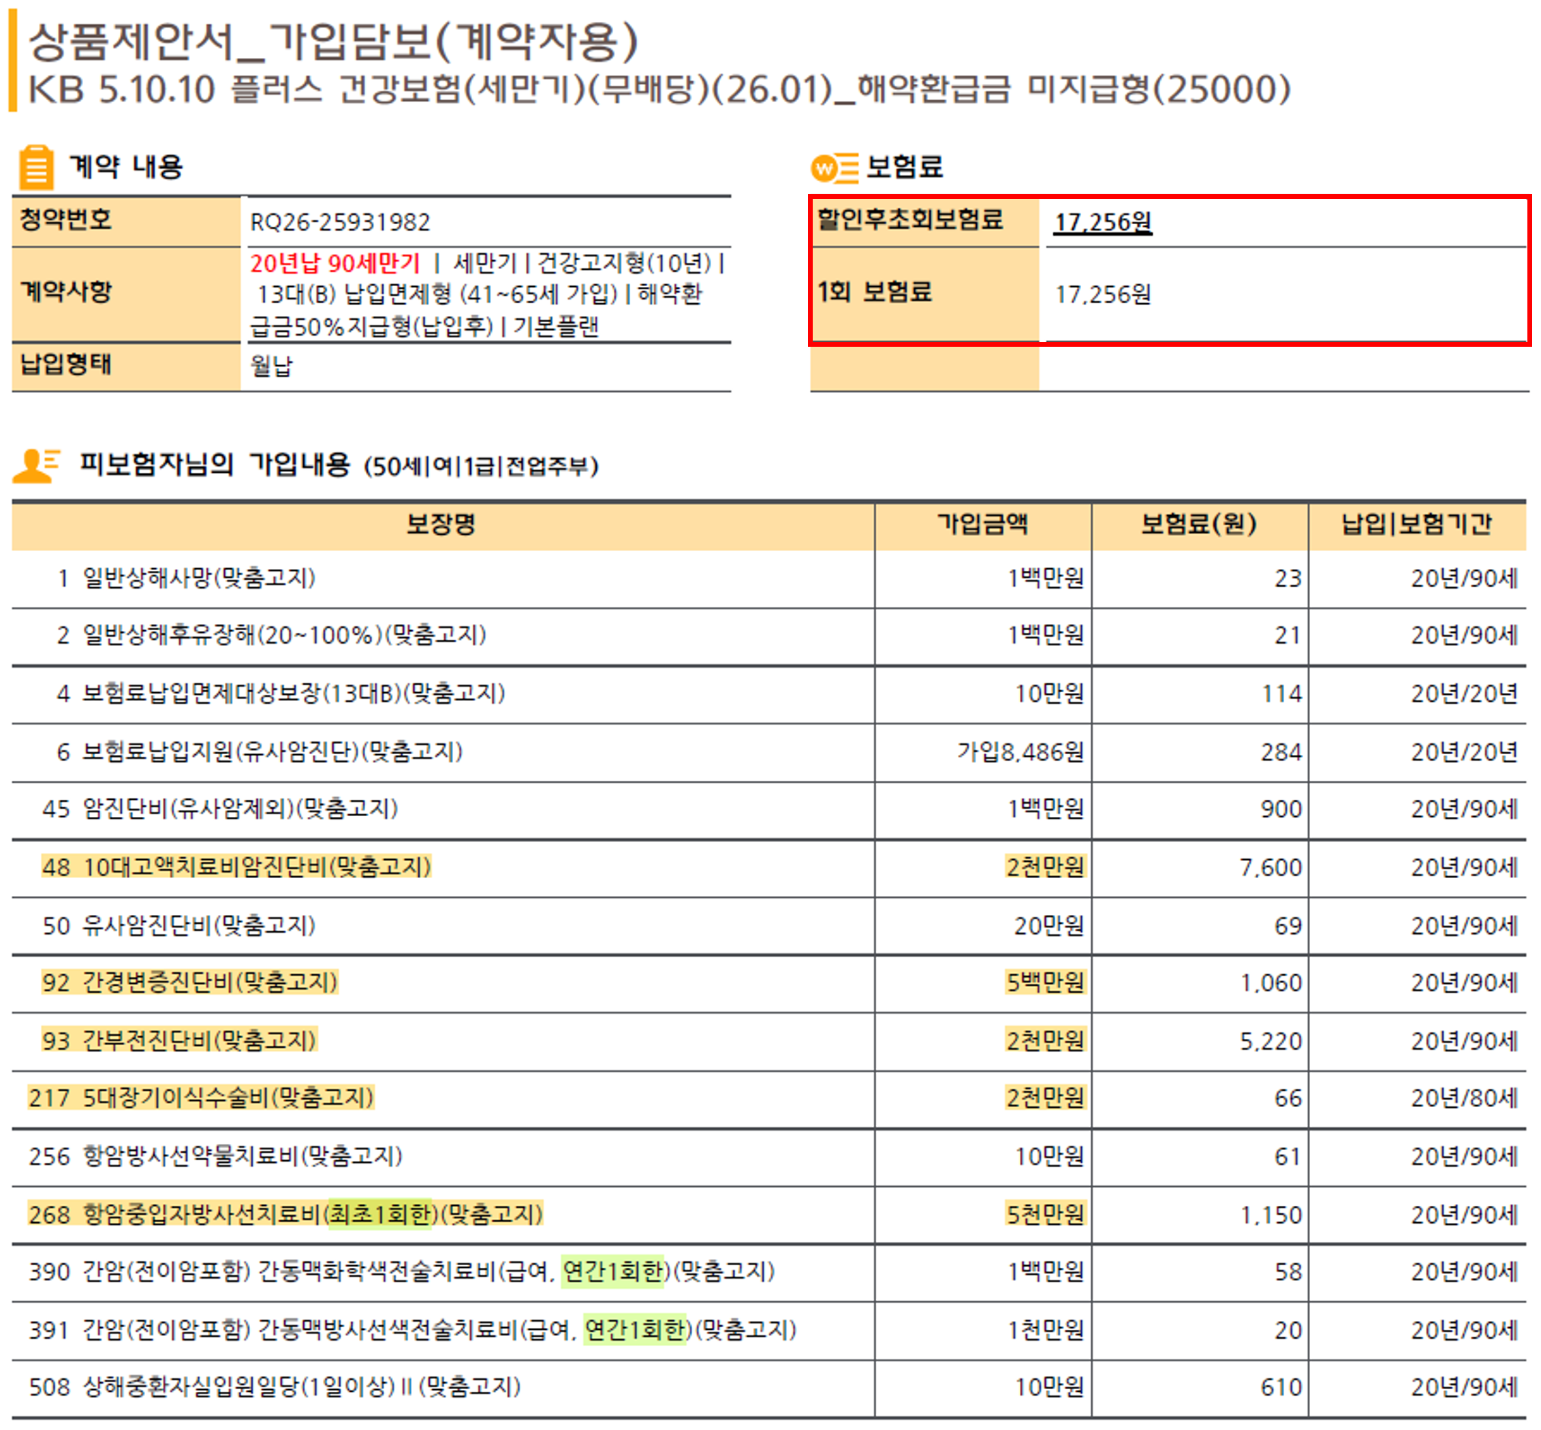Click the 보험료 section heading
The height and width of the screenshot is (1430, 1541).
(904, 166)
